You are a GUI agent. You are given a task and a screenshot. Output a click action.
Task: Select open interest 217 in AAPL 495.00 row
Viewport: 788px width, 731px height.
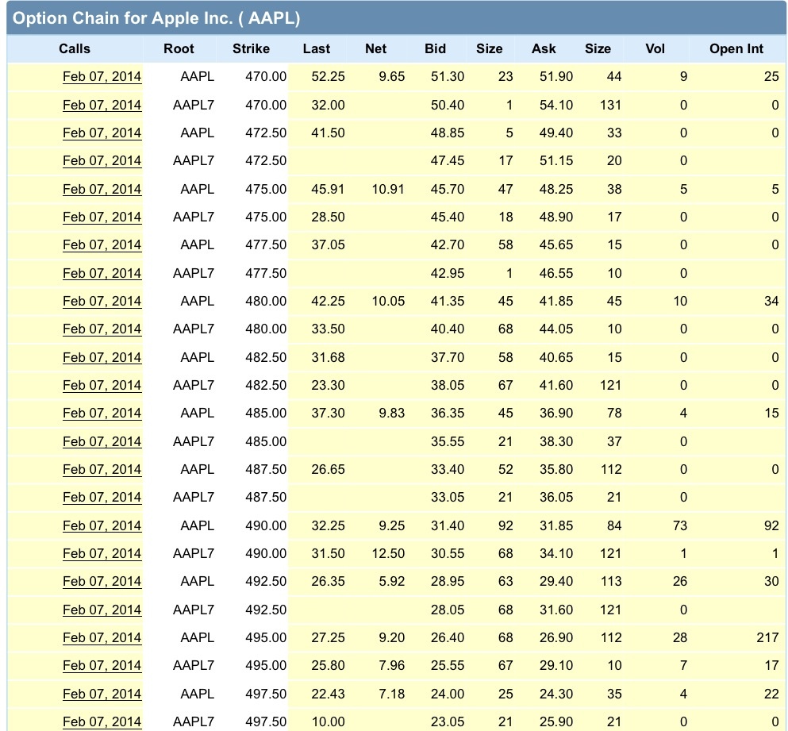[x=768, y=638]
